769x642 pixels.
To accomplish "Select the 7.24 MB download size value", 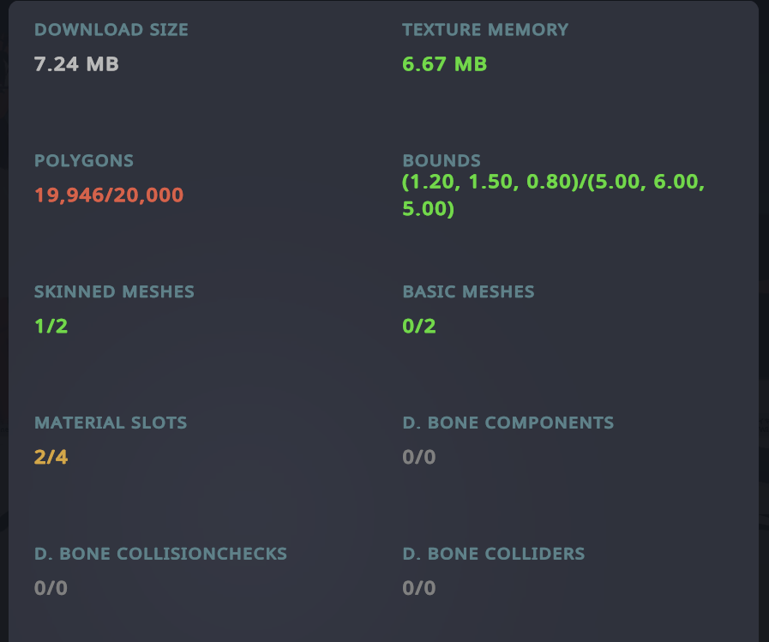I will coord(76,64).
